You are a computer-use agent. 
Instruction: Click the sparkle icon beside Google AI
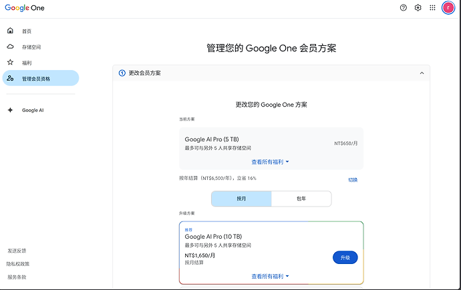tap(10, 110)
